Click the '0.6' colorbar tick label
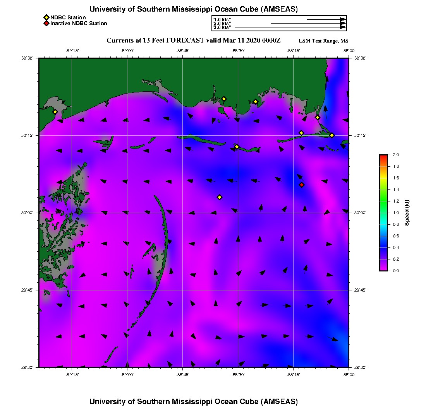426x406 pixels. (396, 236)
